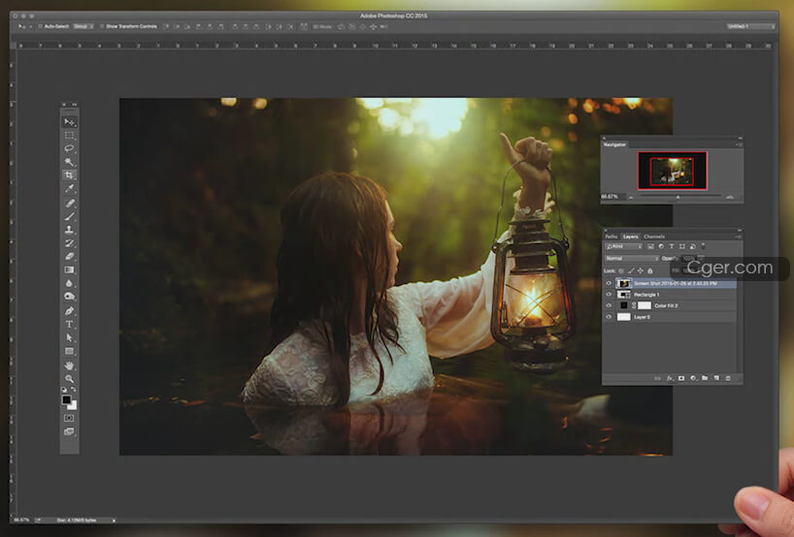Image resolution: width=794 pixels, height=537 pixels.
Task: Filter layers by shape icon
Action: [x=682, y=247]
